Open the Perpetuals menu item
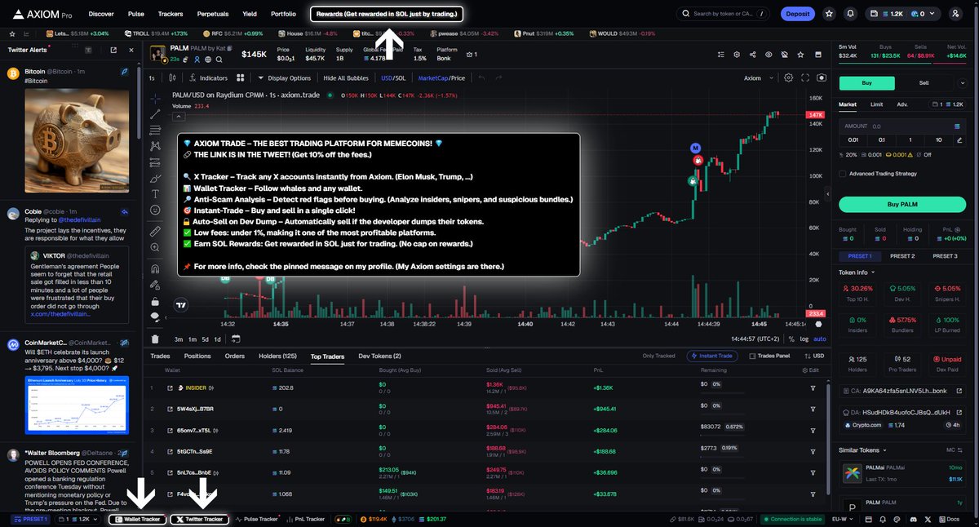 pos(213,14)
